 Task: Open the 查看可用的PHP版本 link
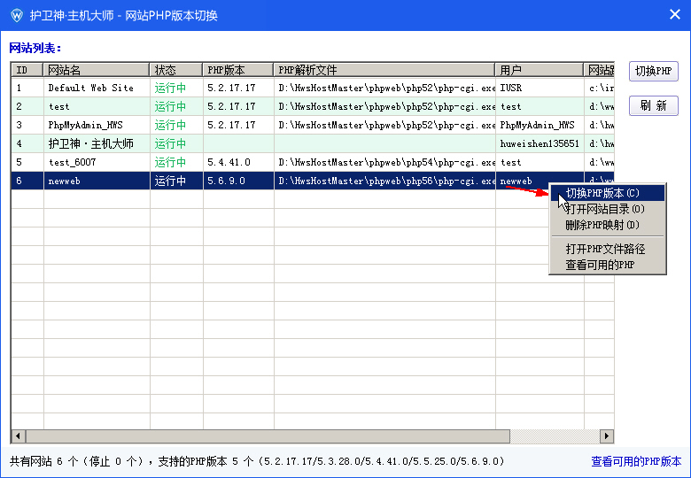(x=636, y=461)
